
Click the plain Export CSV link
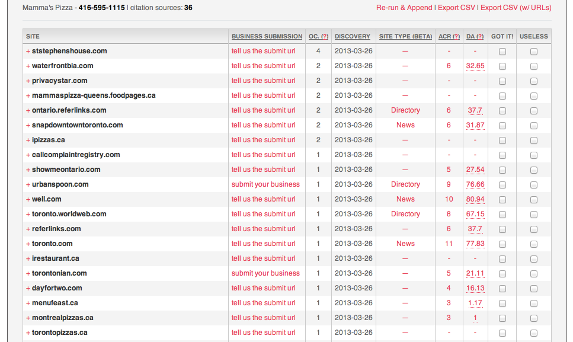coord(456,8)
